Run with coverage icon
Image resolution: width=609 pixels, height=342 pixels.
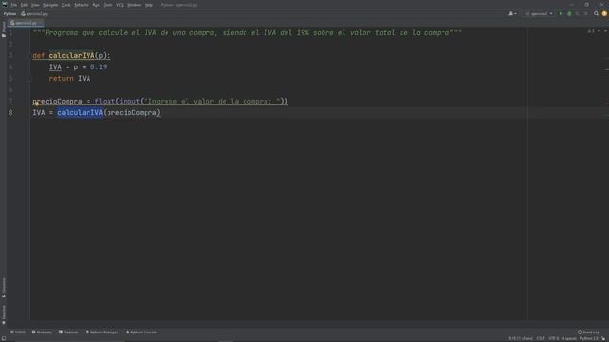(x=578, y=14)
